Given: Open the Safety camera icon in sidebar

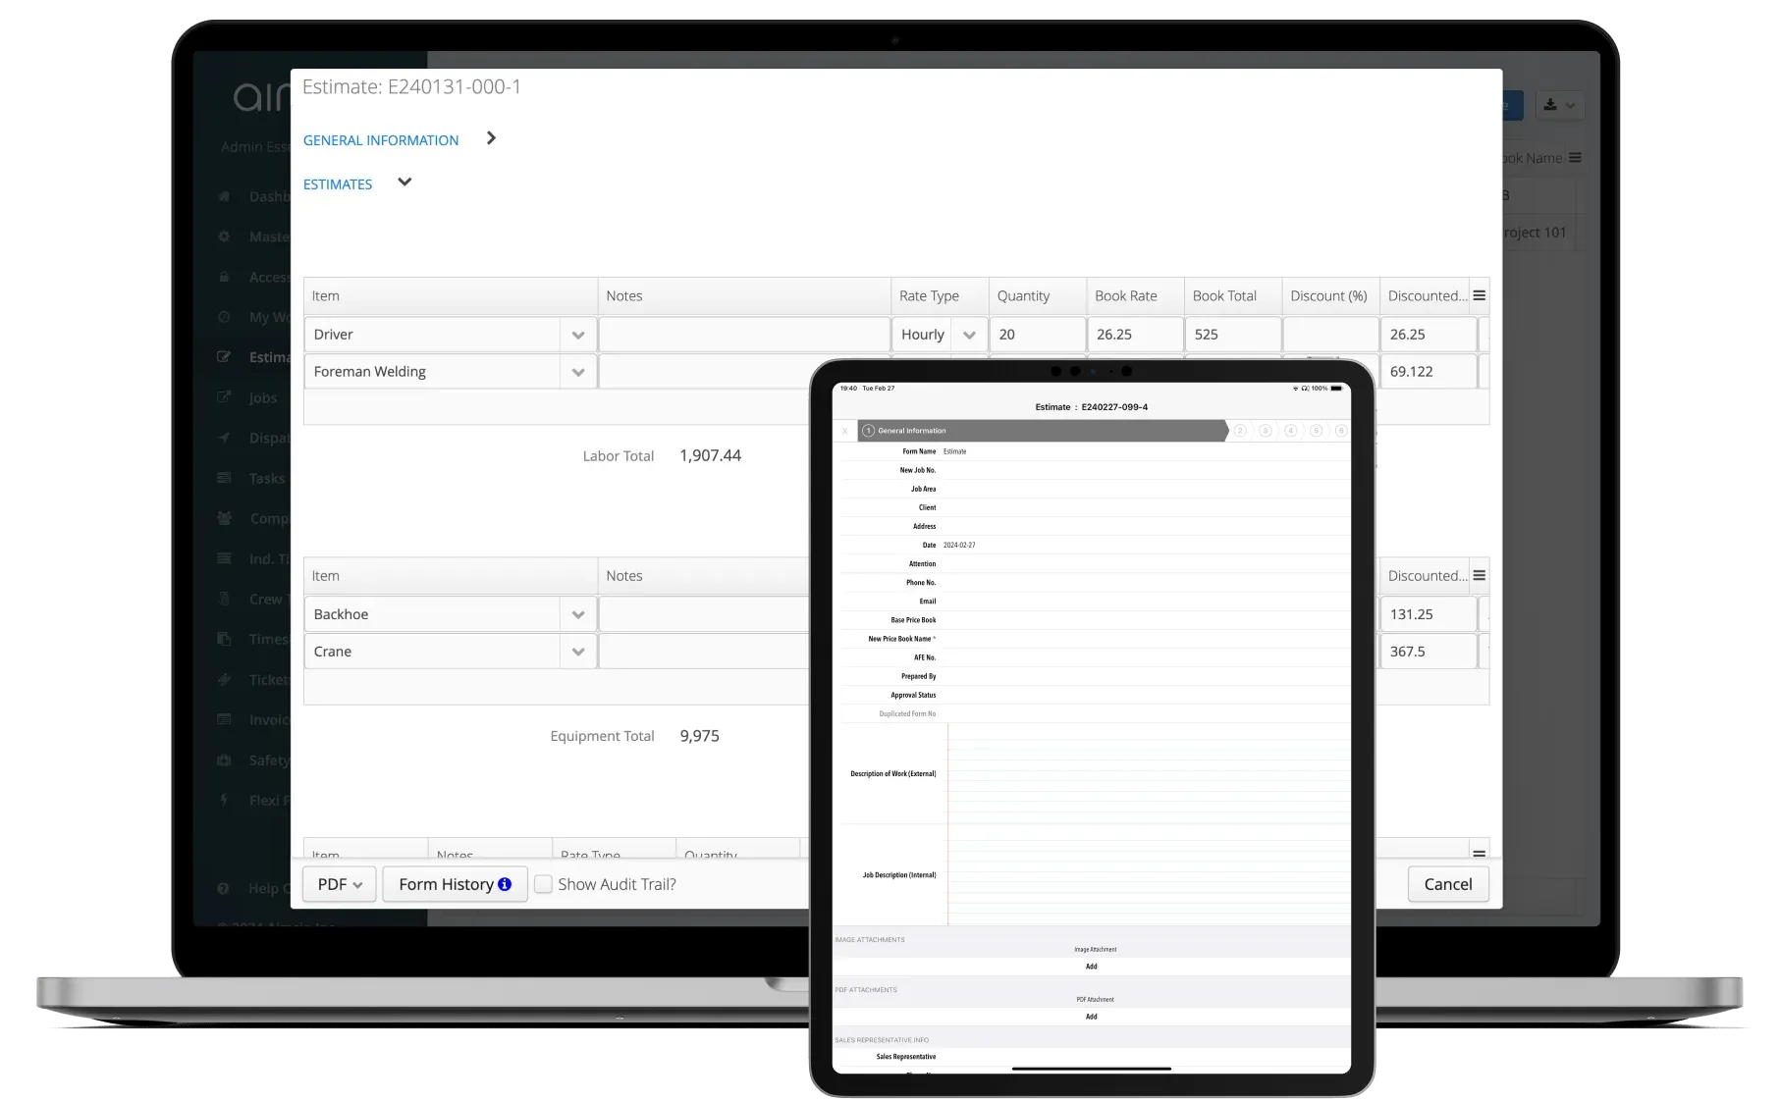Looking at the screenshot, I should coord(224,760).
